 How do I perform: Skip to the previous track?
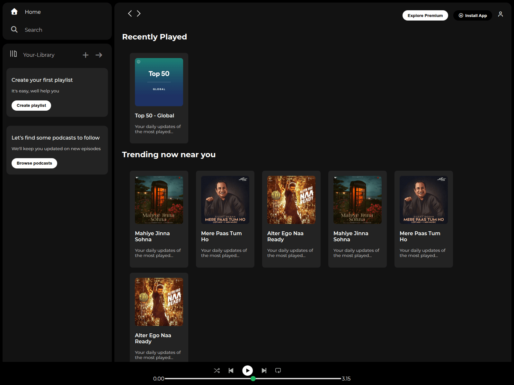231,371
